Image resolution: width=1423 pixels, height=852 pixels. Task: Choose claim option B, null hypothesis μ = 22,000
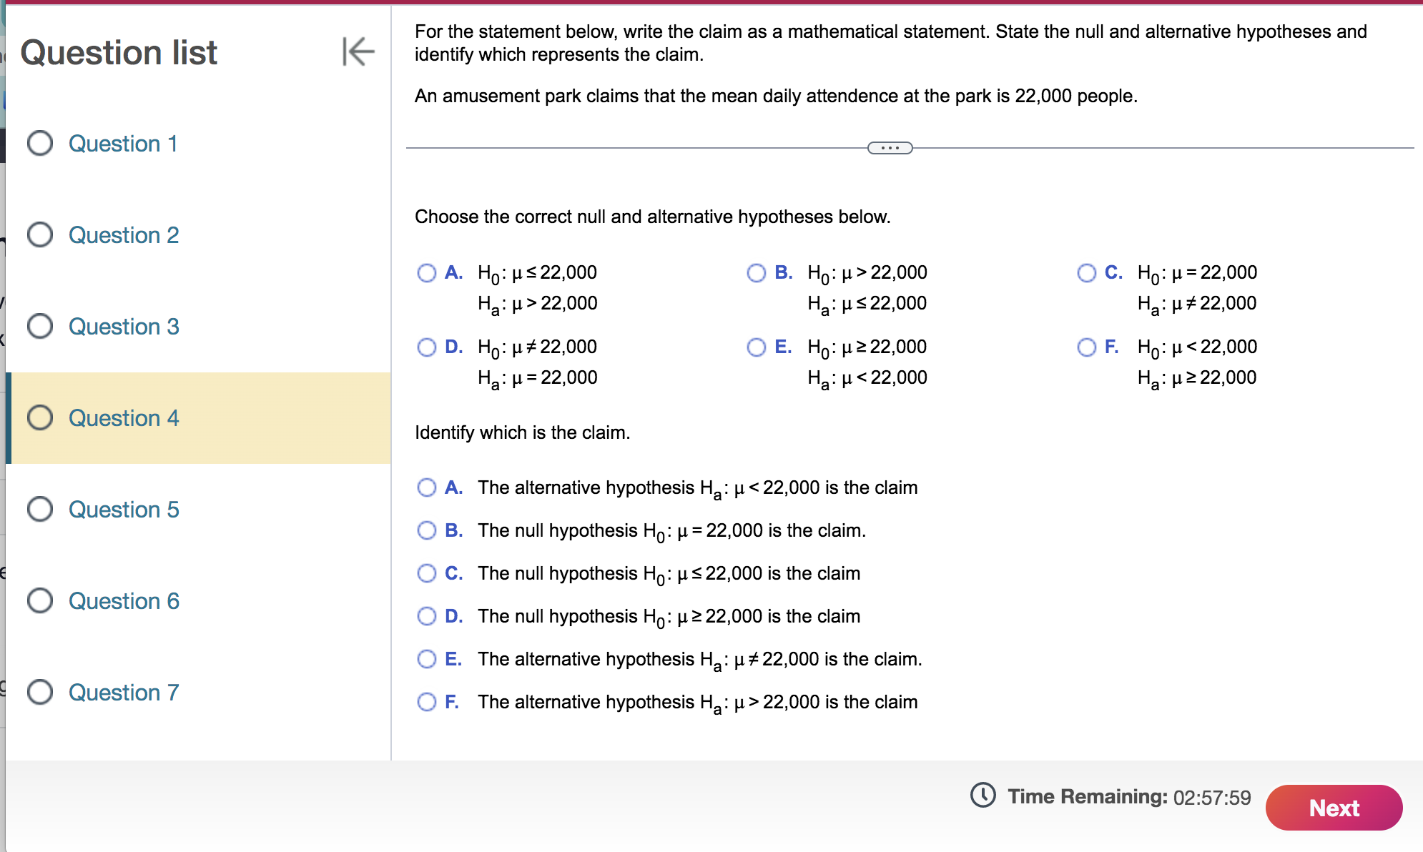[x=427, y=530]
